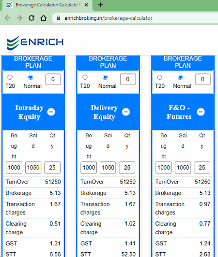Viewport: 218px width, 257px height.
Task: Click Intraday Equity Clearing charge 0.51
Action: coord(55,224)
